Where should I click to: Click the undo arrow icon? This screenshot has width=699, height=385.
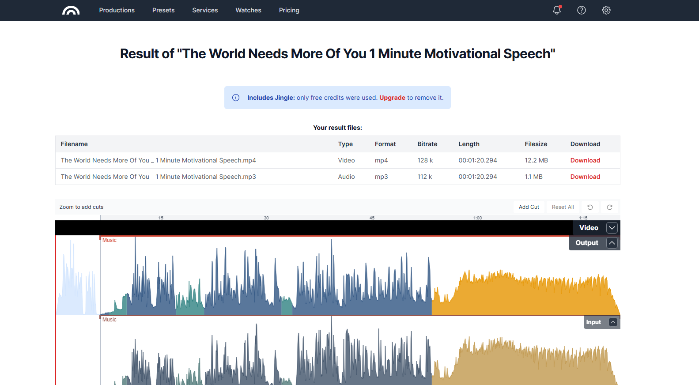coord(590,207)
